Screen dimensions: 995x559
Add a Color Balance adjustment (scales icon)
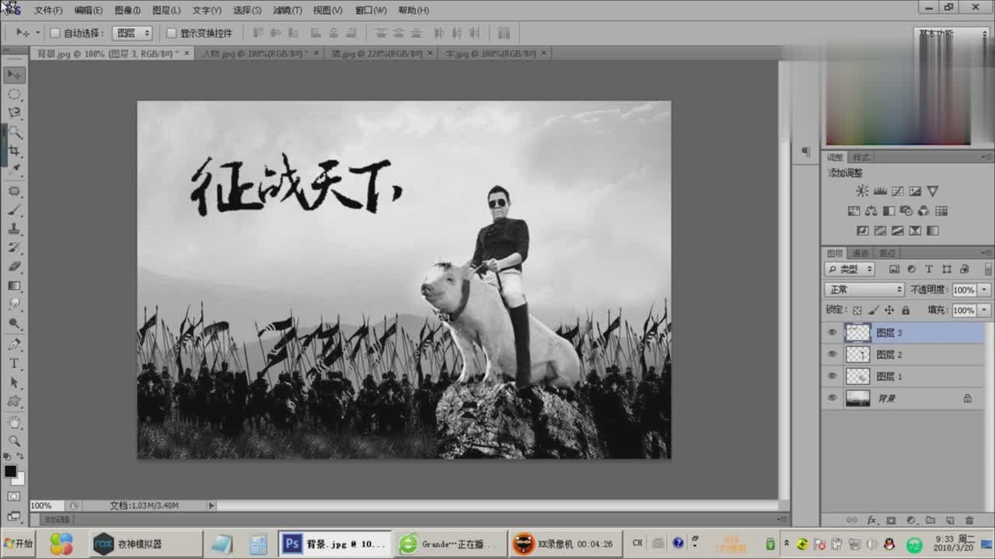tap(871, 210)
